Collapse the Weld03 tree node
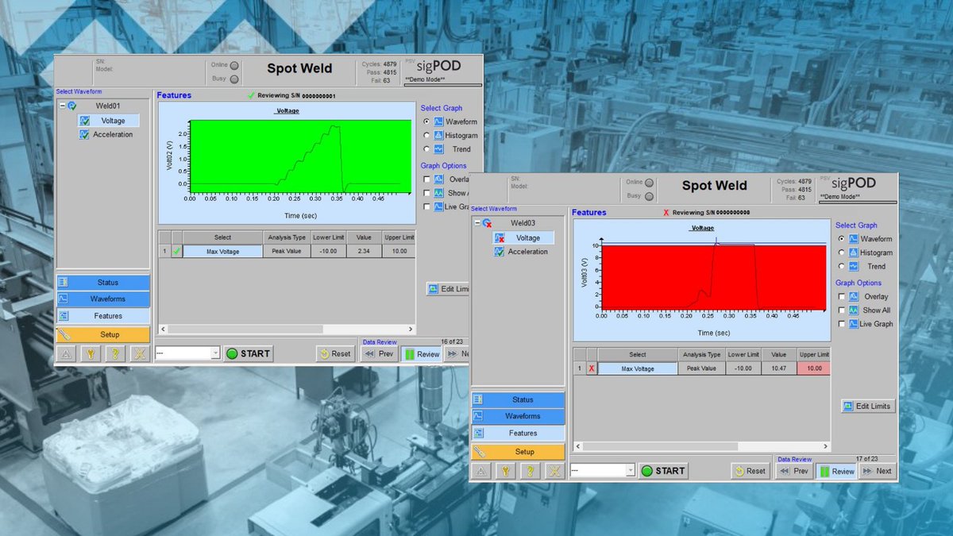 coord(476,223)
